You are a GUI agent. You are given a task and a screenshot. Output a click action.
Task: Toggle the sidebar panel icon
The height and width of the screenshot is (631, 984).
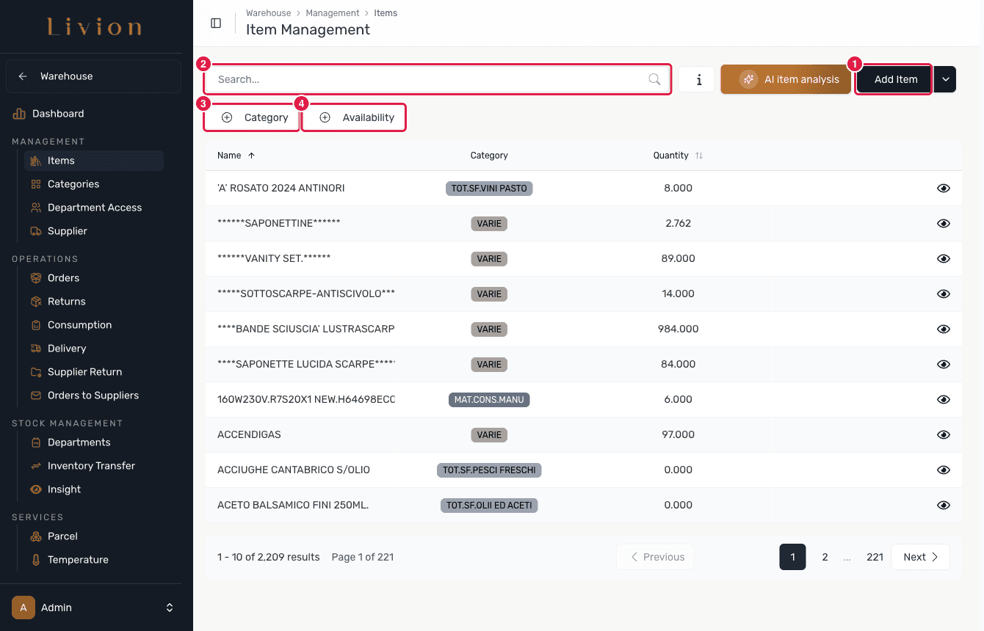[x=216, y=23]
